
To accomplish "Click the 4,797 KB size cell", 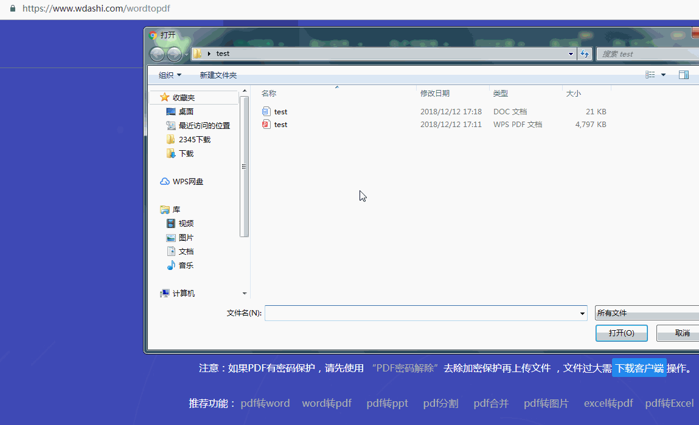I will (x=590, y=124).
